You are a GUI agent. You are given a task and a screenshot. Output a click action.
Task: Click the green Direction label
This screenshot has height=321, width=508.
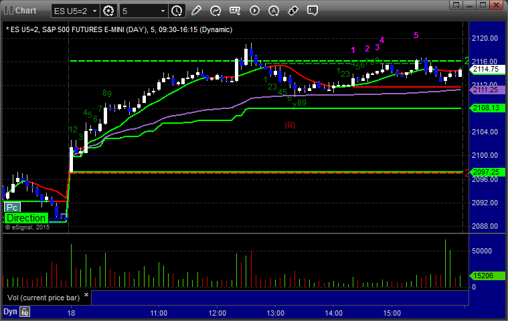(x=26, y=218)
